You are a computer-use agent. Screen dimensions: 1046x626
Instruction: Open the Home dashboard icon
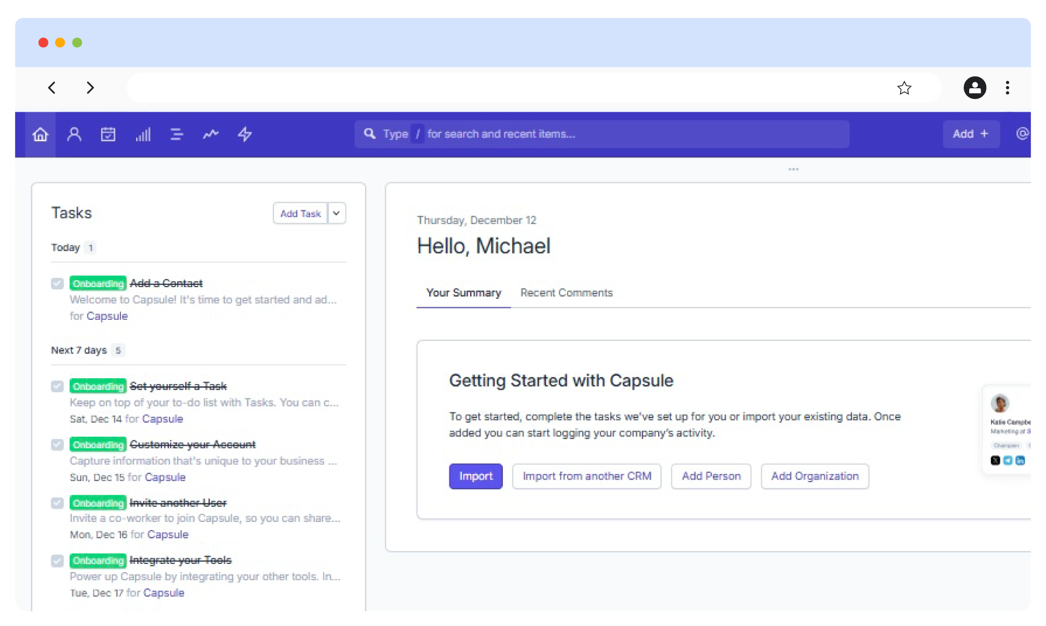40,134
